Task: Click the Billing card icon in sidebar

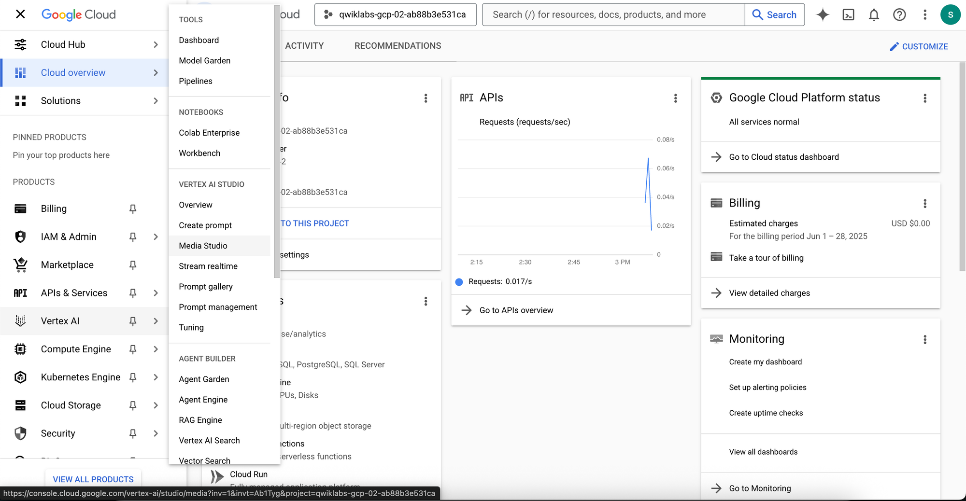Action: (20, 209)
